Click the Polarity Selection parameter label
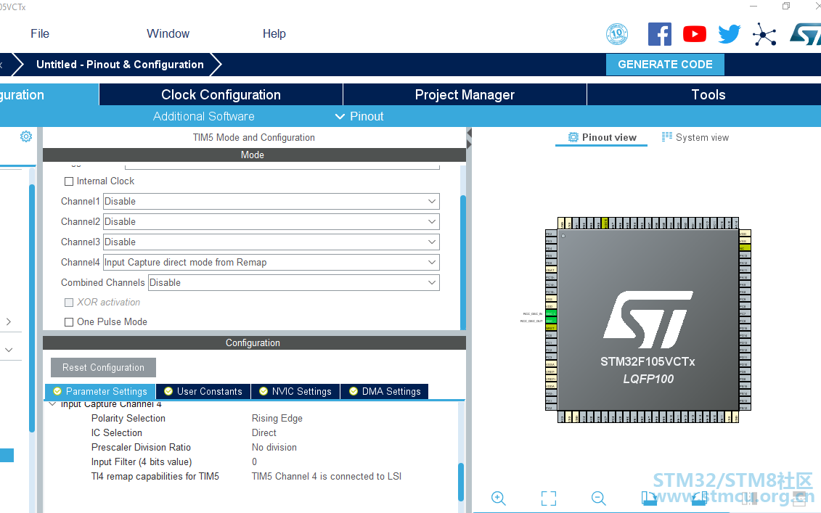This screenshot has height=513, width=821. point(128,418)
